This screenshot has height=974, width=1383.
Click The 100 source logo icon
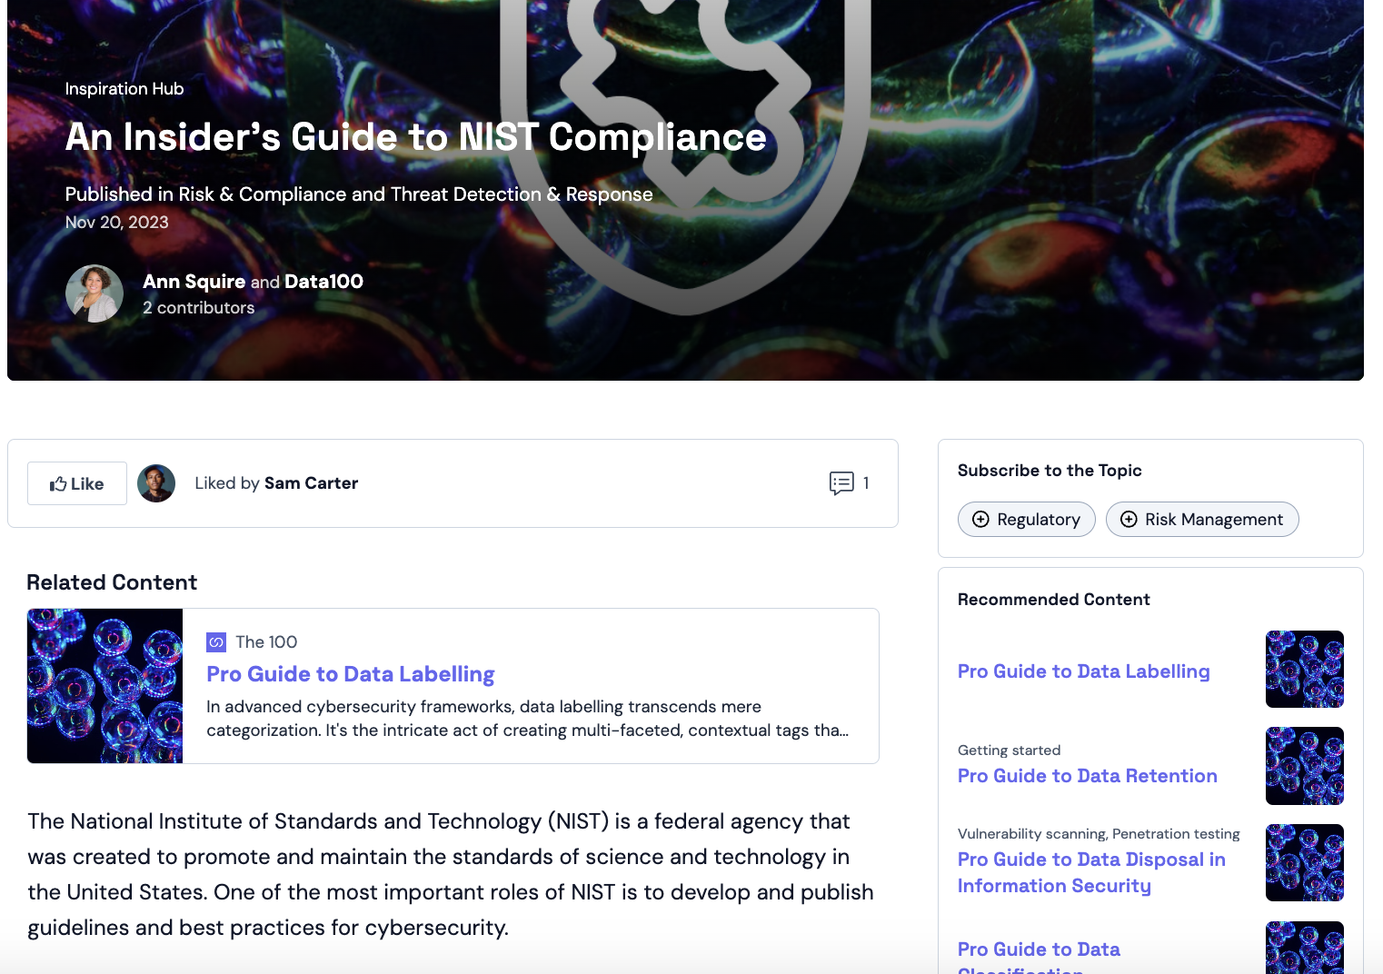tap(216, 642)
